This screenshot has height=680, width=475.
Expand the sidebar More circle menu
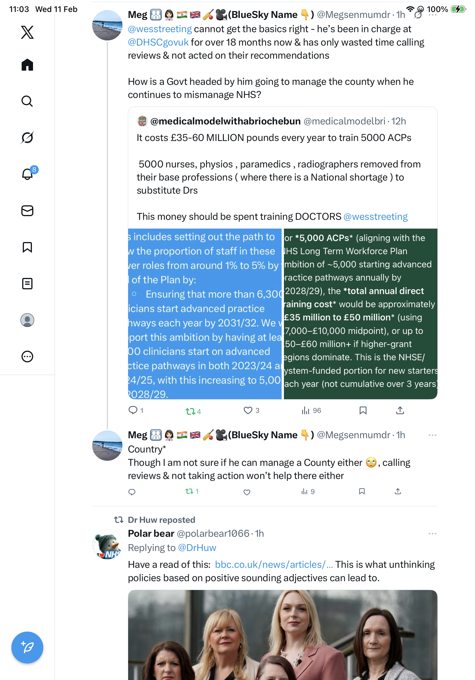pos(27,356)
